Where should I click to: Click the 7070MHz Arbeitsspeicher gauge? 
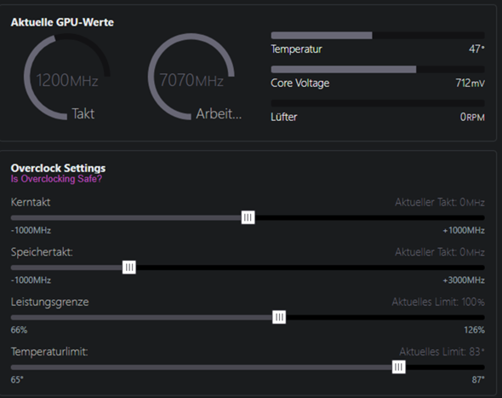[x=191, y=77]
